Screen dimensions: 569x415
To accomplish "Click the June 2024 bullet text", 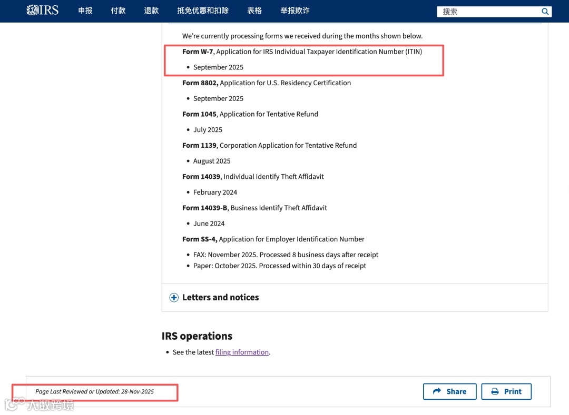I will point(209,224).
